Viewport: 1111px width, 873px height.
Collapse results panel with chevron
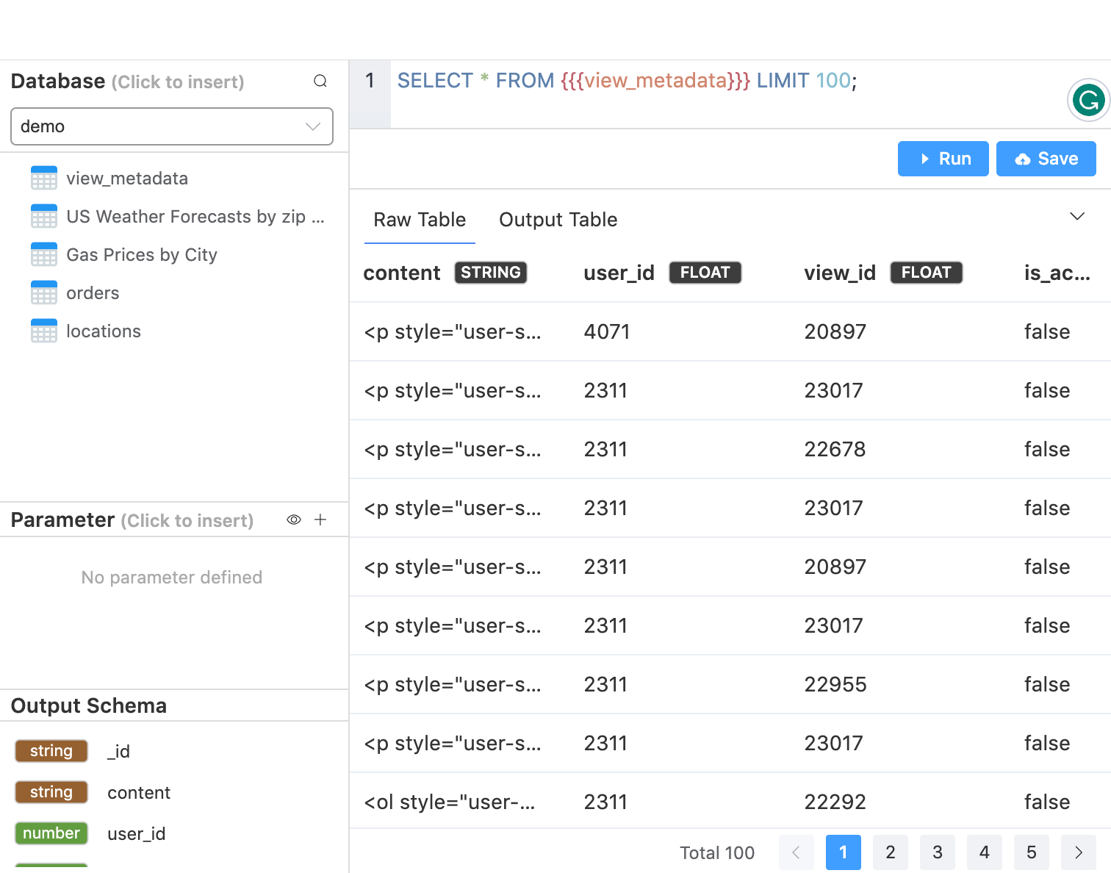(1077, 216)
